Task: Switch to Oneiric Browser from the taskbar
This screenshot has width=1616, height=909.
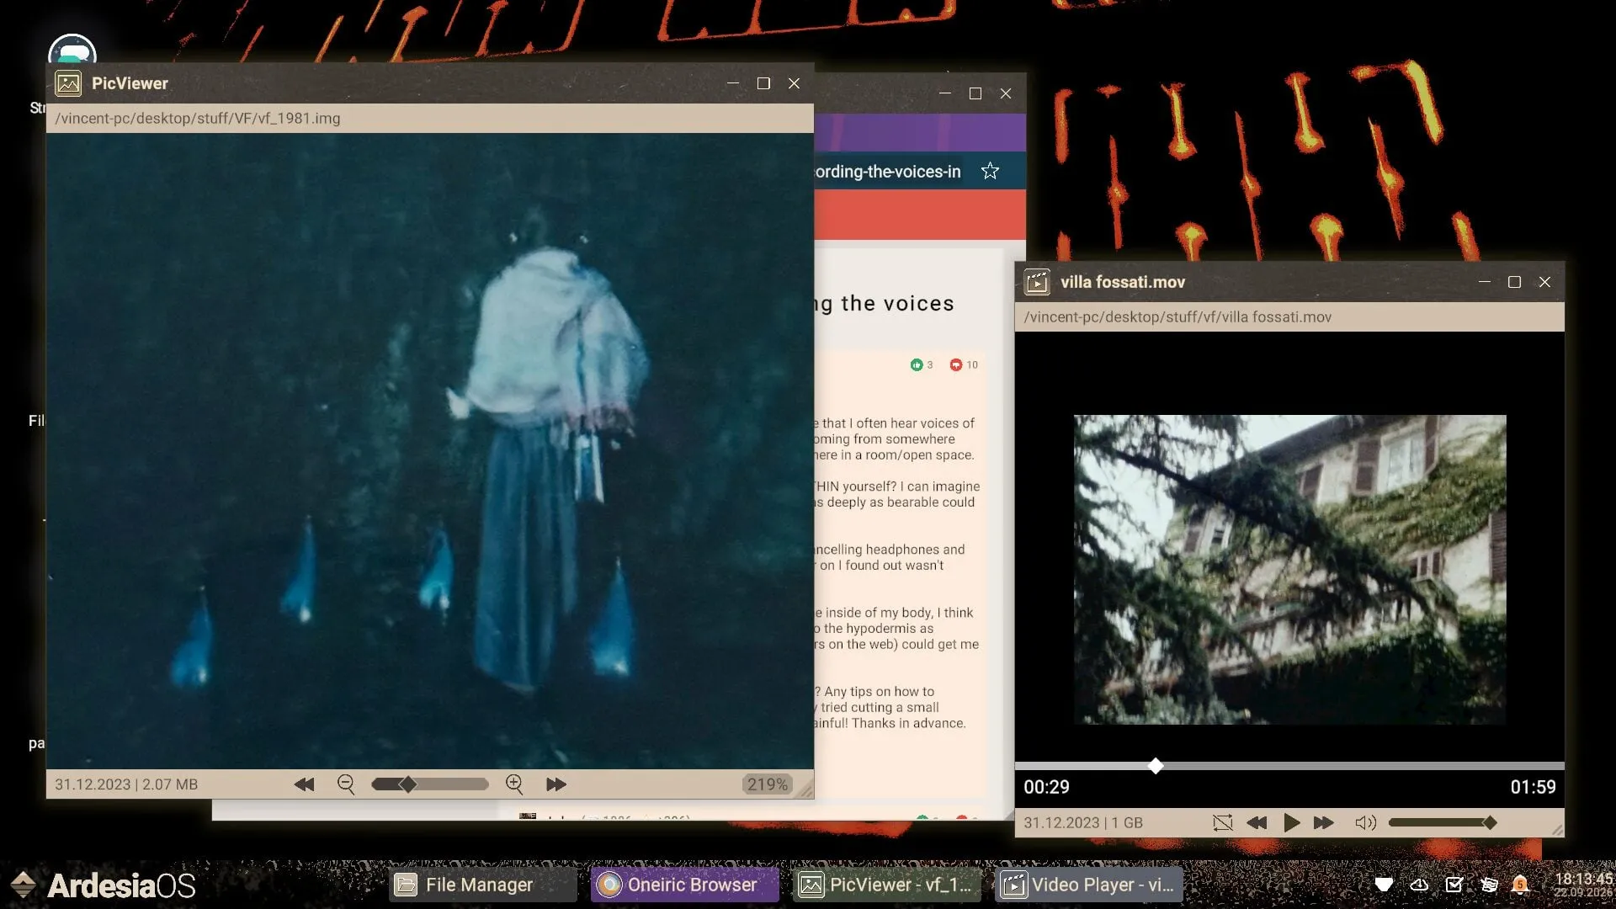Action: coord(684,885)
